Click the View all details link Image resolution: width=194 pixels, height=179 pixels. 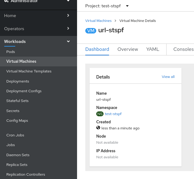168,77
